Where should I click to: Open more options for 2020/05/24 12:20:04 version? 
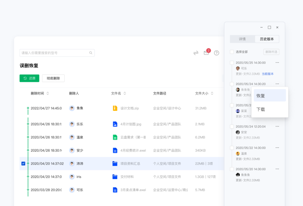277,127
